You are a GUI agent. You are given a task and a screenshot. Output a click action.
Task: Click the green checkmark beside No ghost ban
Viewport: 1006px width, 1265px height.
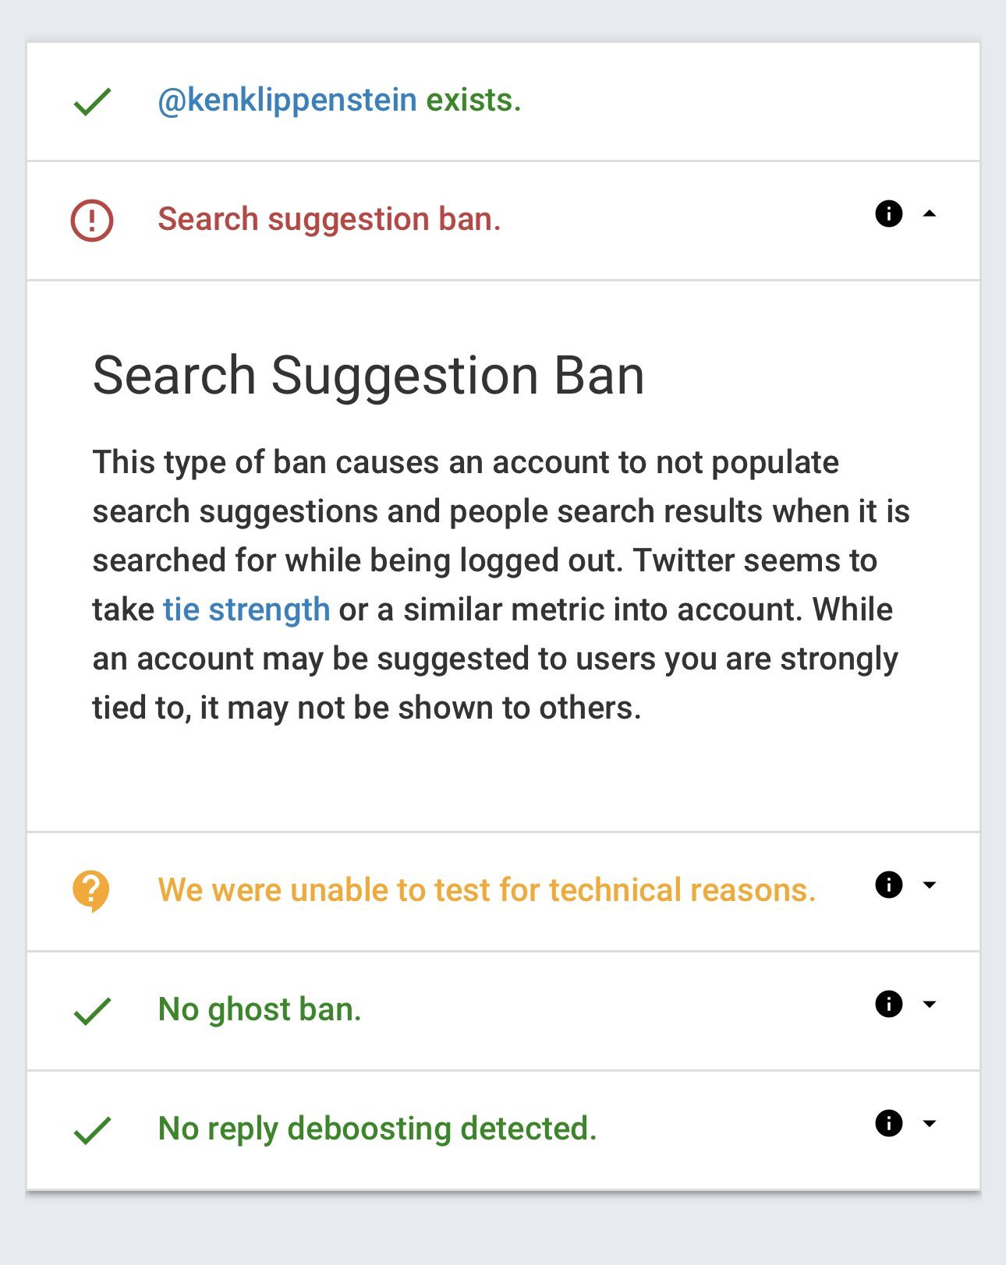point(92,1011)
